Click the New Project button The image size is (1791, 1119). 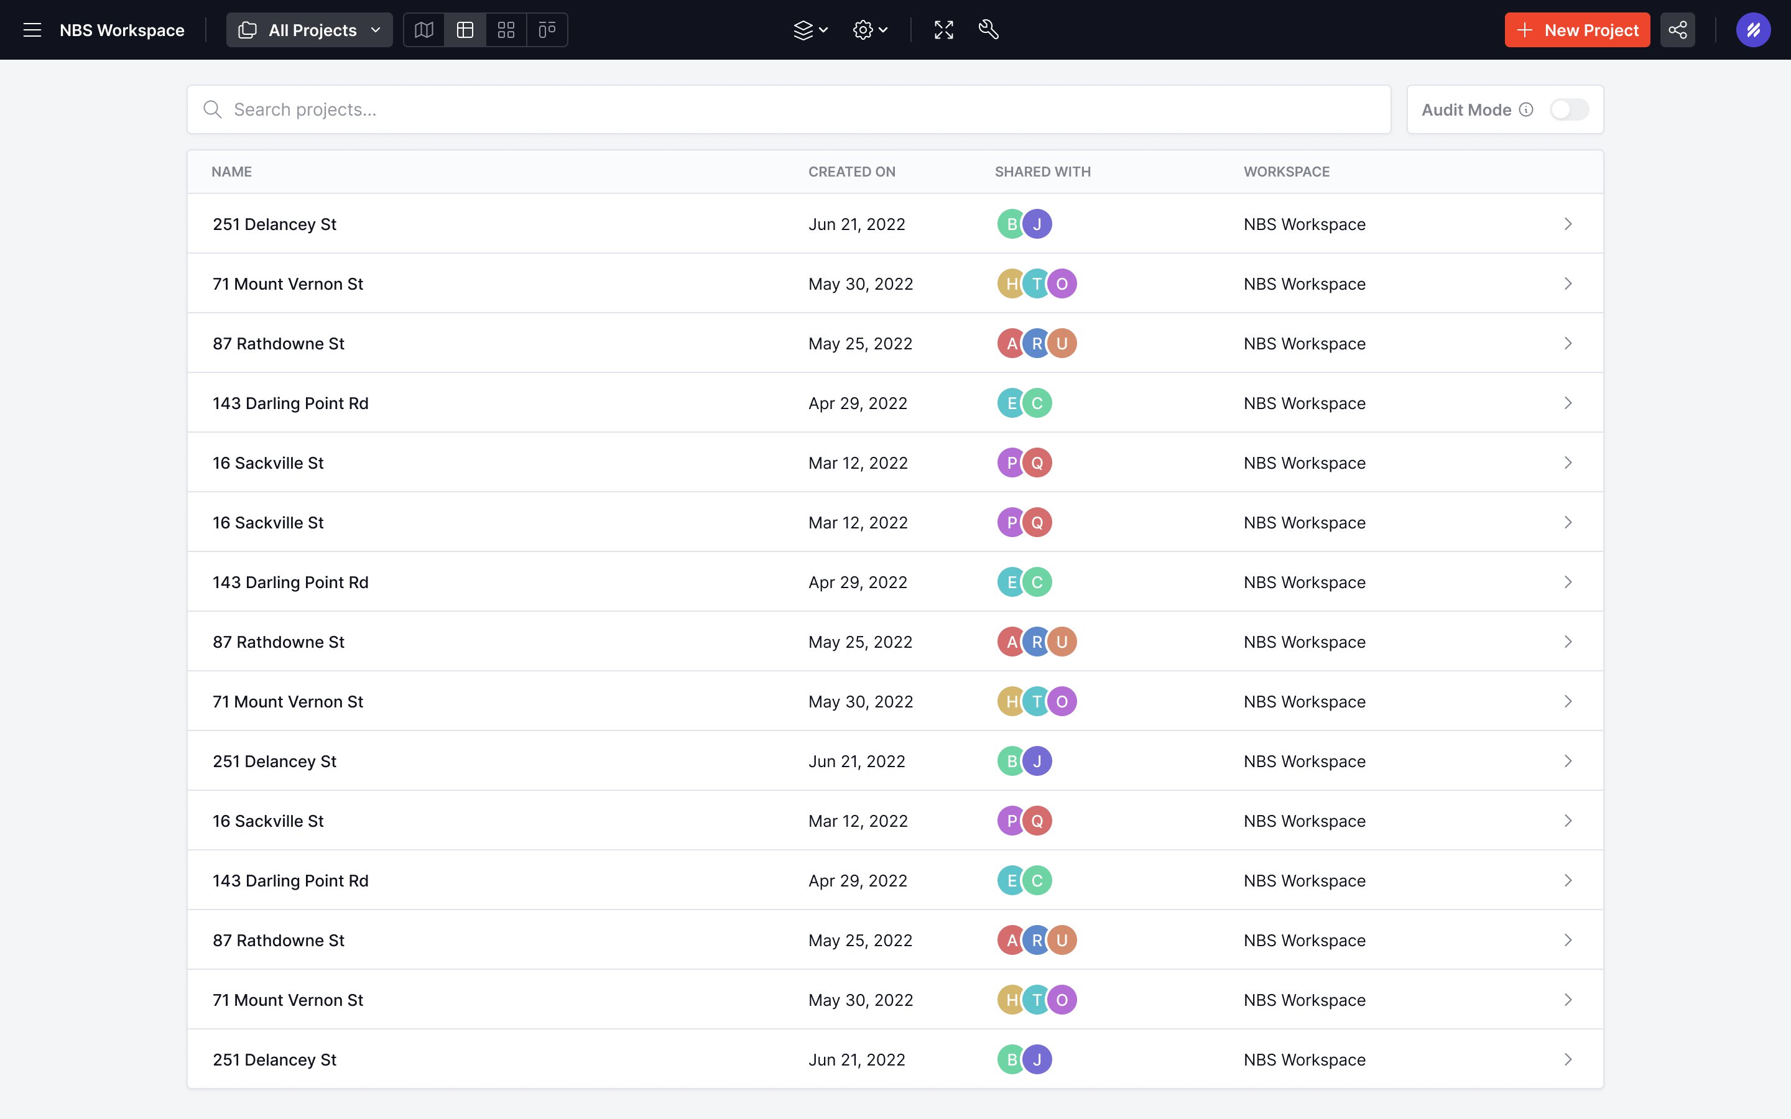click(1577, 30)
